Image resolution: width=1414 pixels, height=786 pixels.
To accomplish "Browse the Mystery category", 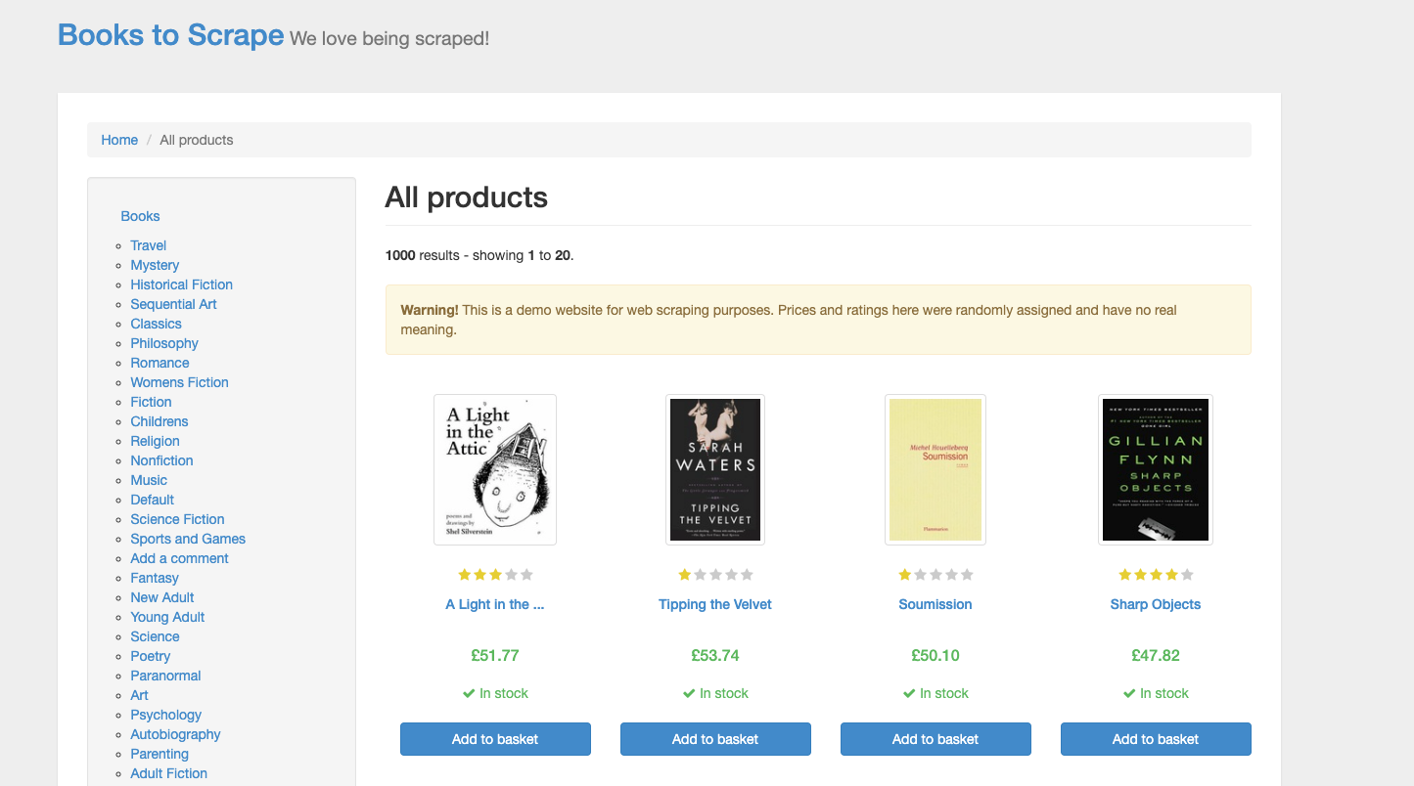I will pos(155,265).
